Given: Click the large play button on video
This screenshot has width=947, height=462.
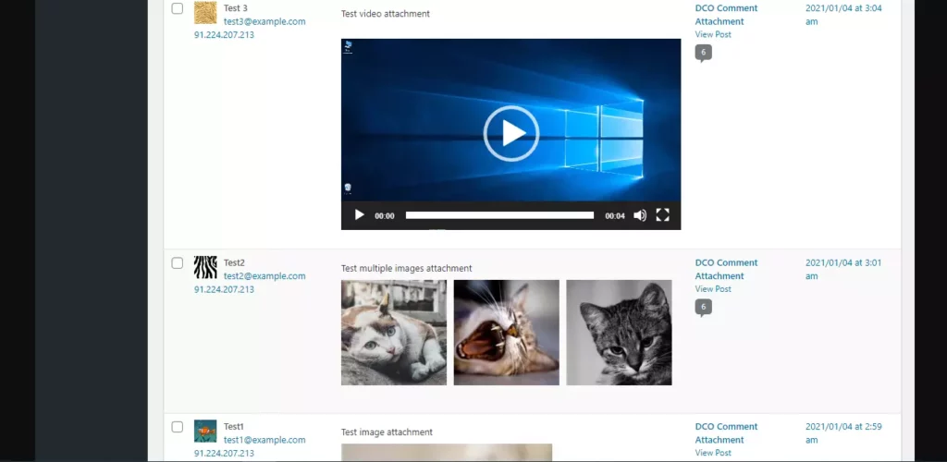Looking at the screenshot, I should click(510, 133).
